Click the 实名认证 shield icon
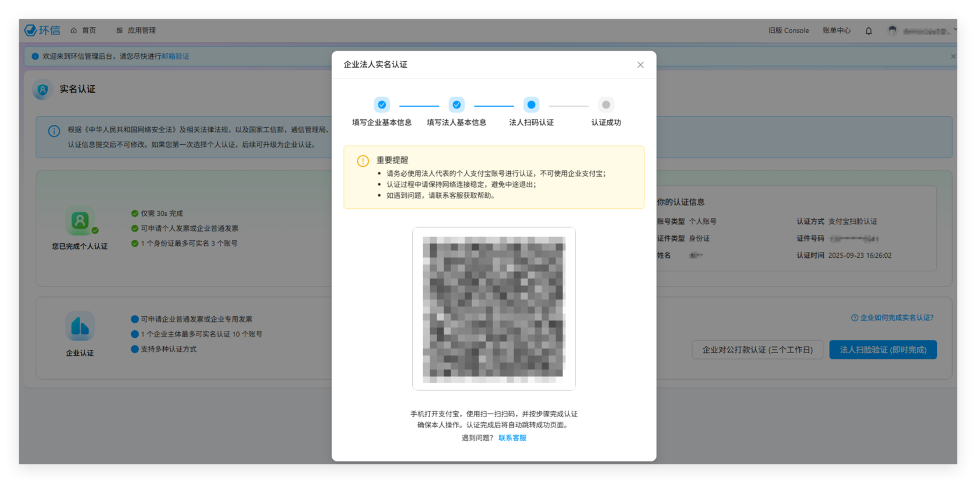Image resolution: width=976 pixels, height=483 pixels. 43,90
